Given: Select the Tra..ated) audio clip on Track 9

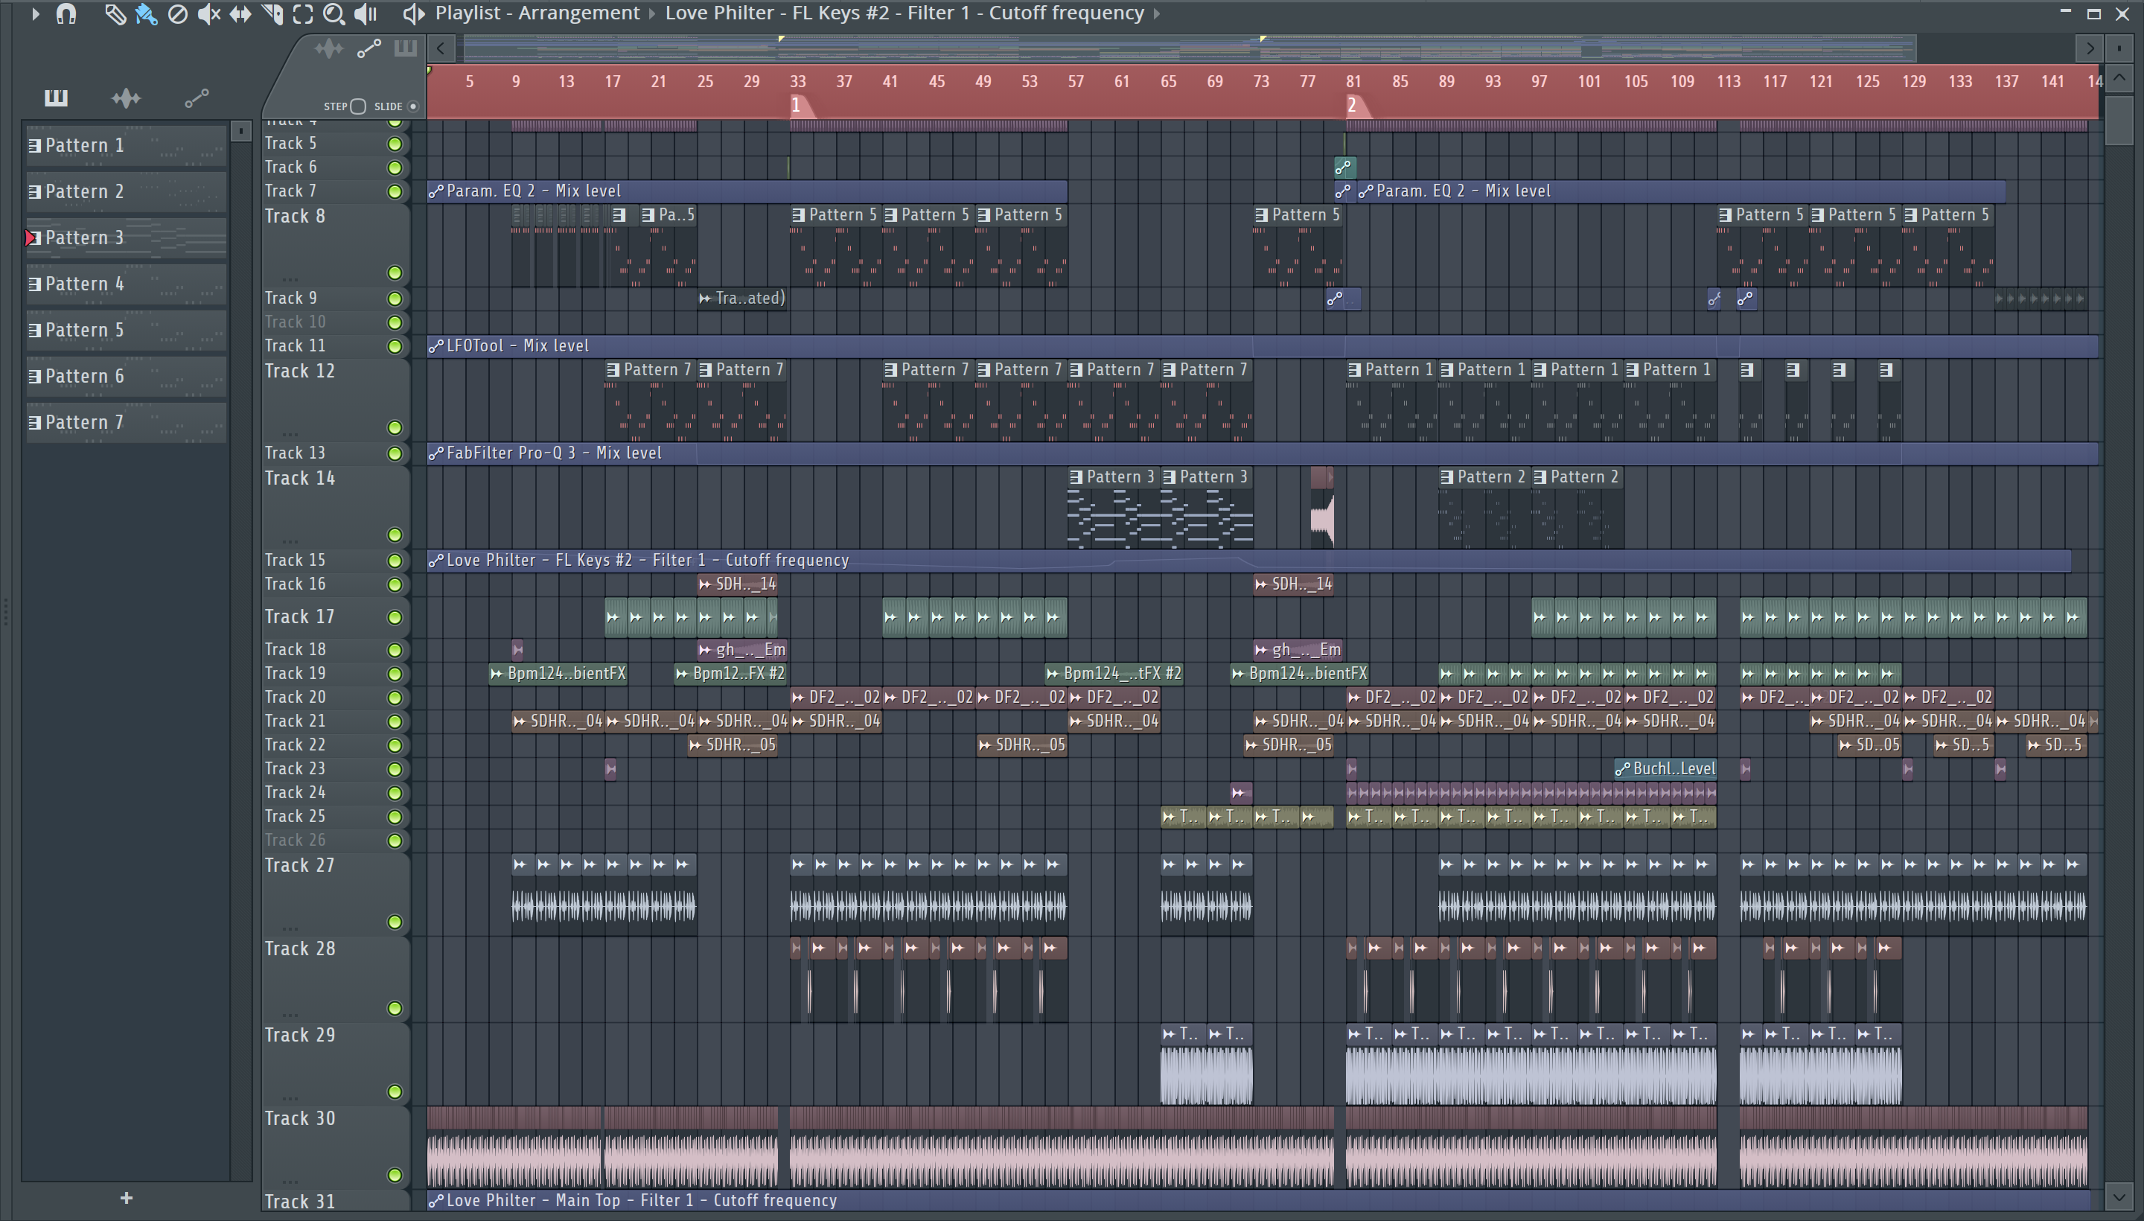Looking at the screenshot, I should coord(742,299).
